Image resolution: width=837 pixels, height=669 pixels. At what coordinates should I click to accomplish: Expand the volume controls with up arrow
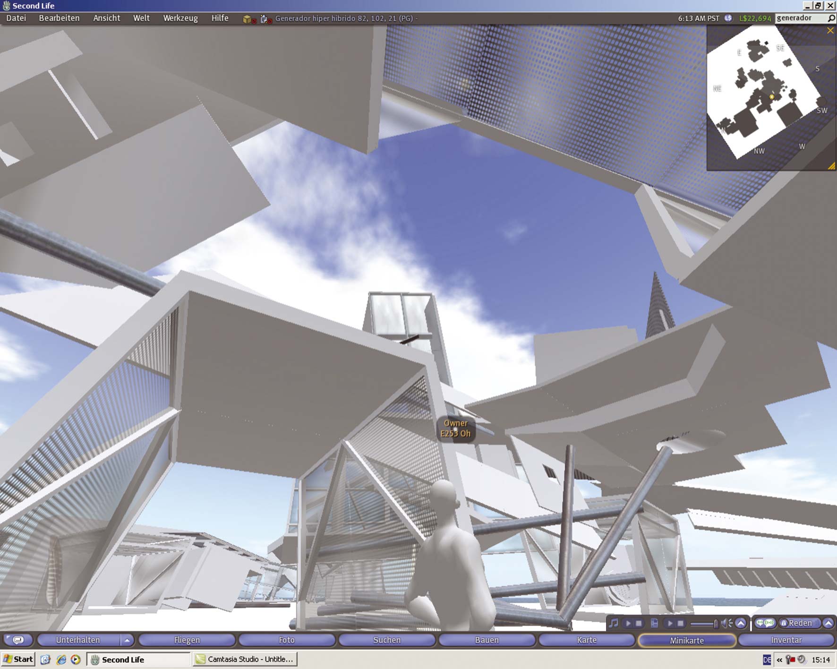coord(741,623)
